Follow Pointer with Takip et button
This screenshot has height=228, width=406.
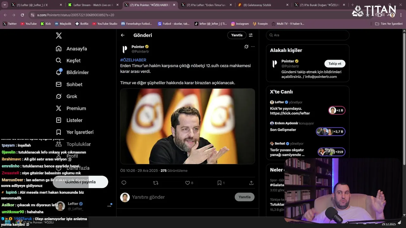(x=335, y=64)
